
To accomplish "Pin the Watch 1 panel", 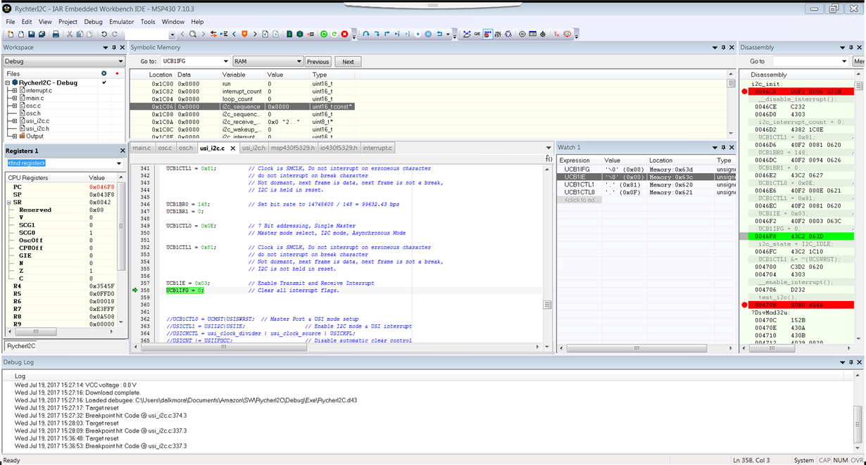I will [723, 148].
